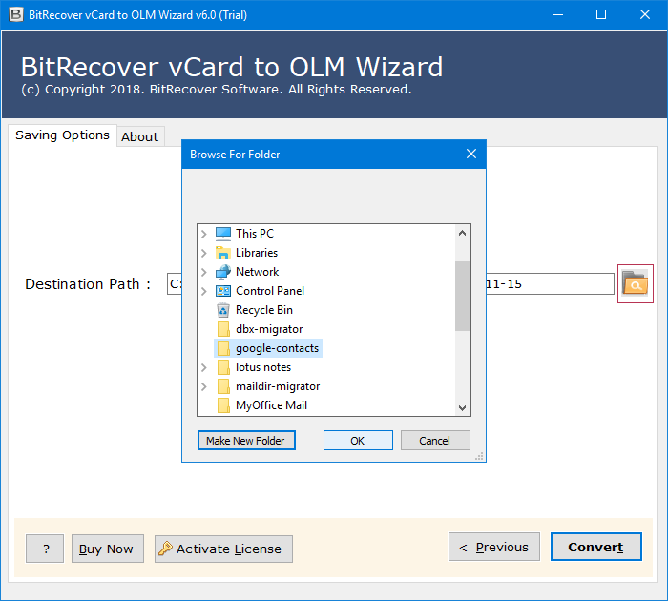This screenshot has height=601, width=668.
Task: Click folder list scrollbar down arrow
Action: click(x=462, y=407)
